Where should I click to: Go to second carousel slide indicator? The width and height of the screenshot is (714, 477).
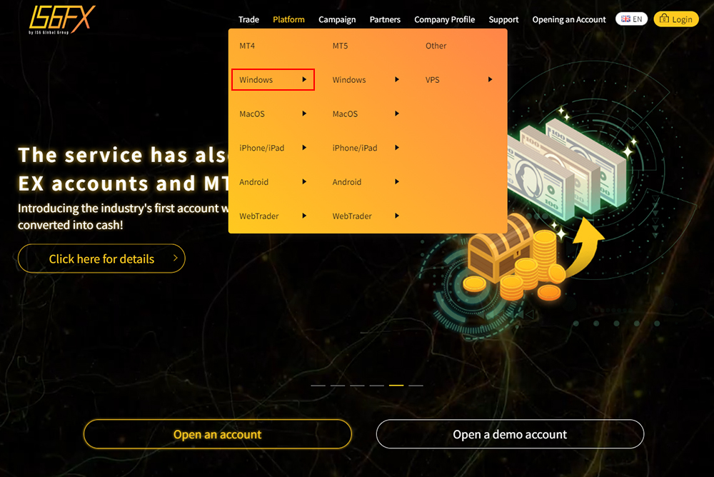[338, 386]
